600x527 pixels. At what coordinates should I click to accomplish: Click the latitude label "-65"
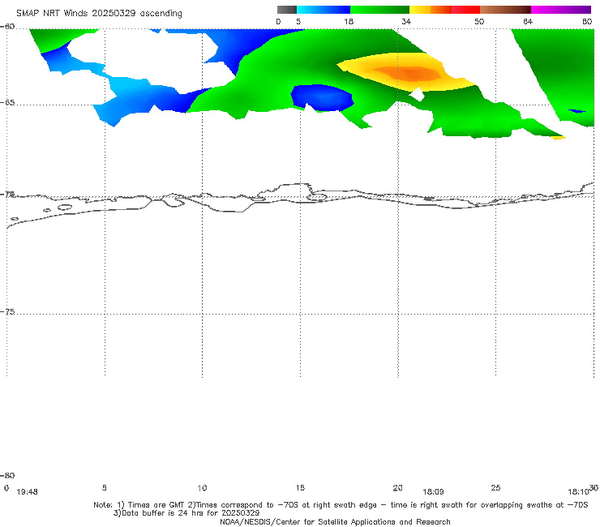(x=7, y=103)
